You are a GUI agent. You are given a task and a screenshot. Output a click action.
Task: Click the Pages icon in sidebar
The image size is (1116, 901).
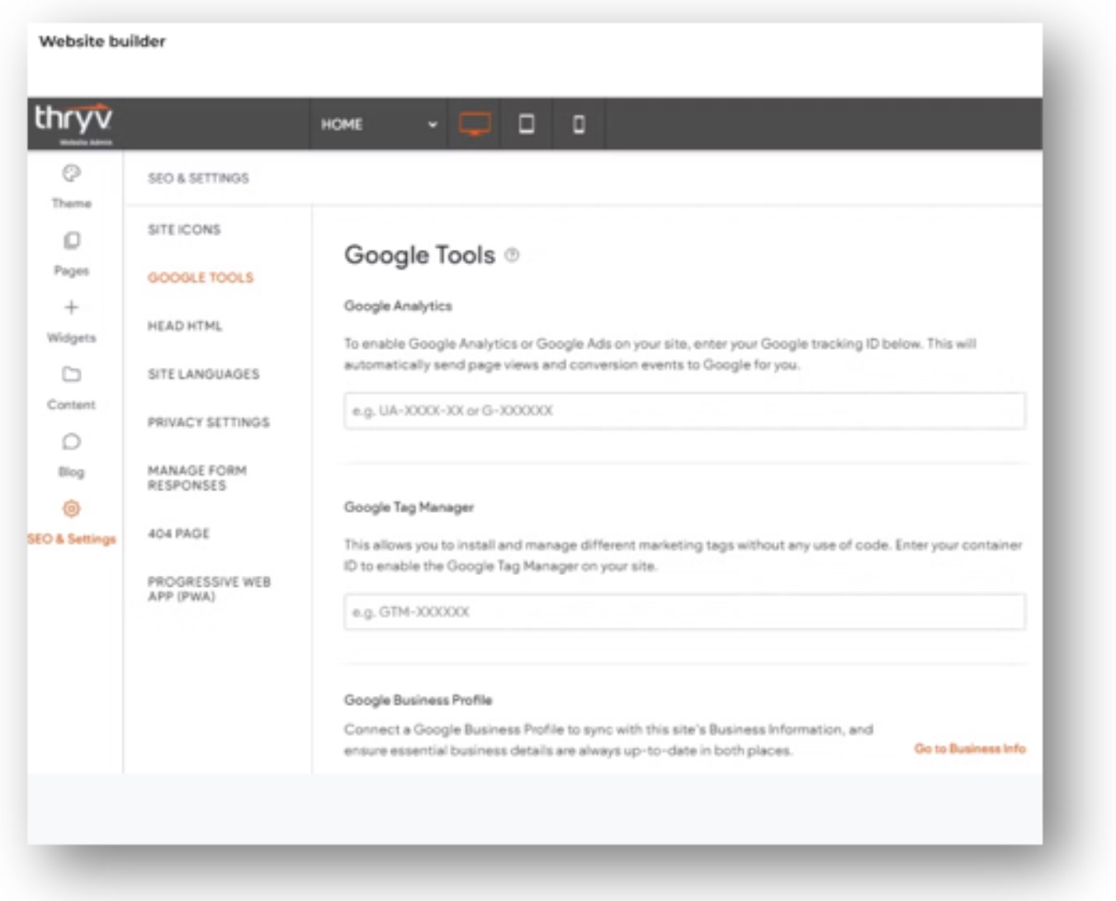click(72, 240)
